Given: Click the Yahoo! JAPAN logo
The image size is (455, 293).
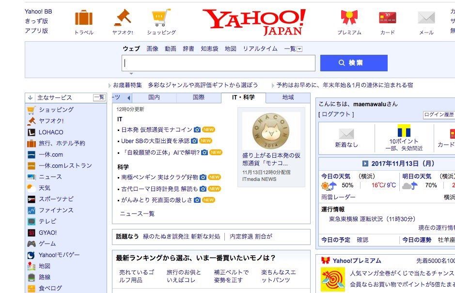Looking at the screenshot, I should (254, 22).
